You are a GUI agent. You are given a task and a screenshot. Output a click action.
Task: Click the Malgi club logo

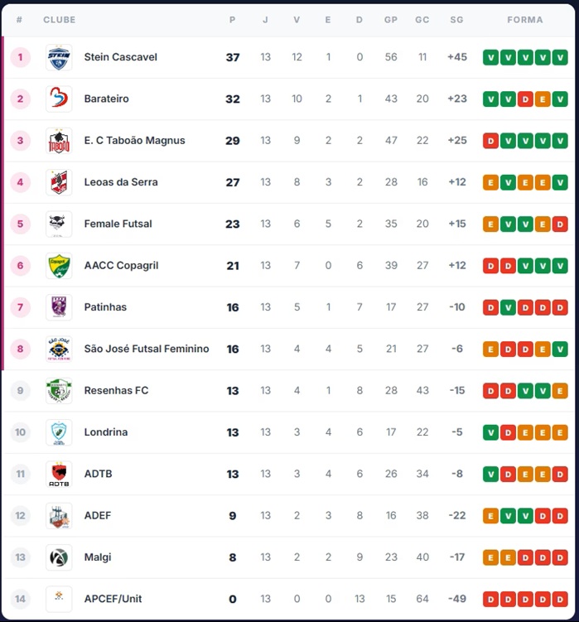59,557
